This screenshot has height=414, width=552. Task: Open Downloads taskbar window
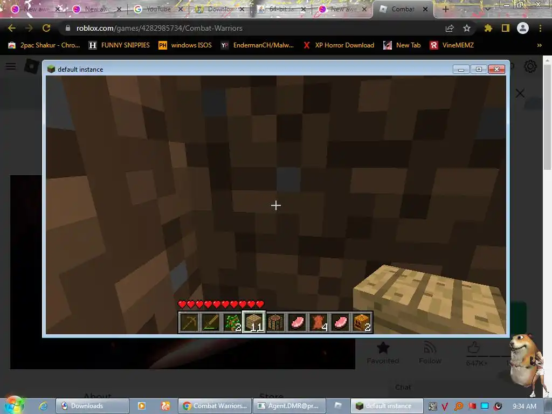click(x=92, y=406)
